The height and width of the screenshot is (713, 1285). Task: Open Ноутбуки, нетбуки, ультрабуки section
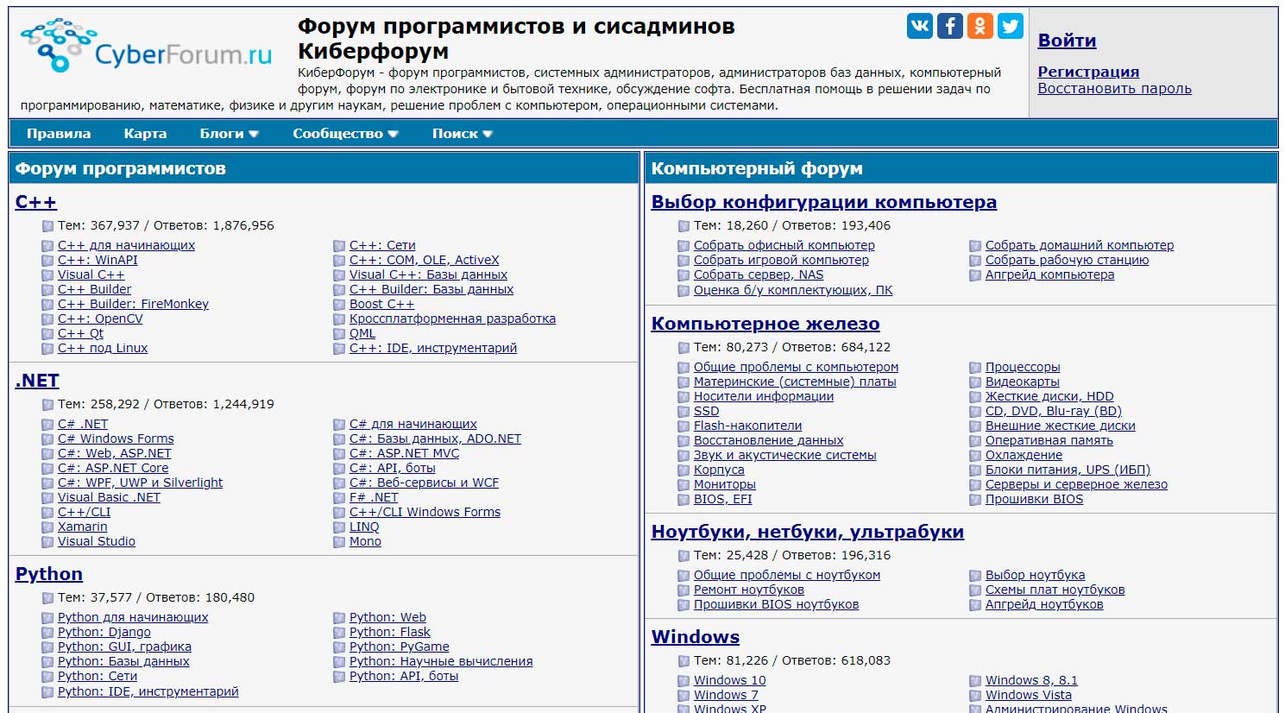(808, 532)
